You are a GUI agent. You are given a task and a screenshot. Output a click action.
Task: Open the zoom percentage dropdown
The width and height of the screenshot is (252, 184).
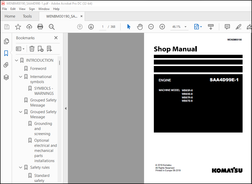click(x=185, y=27)
